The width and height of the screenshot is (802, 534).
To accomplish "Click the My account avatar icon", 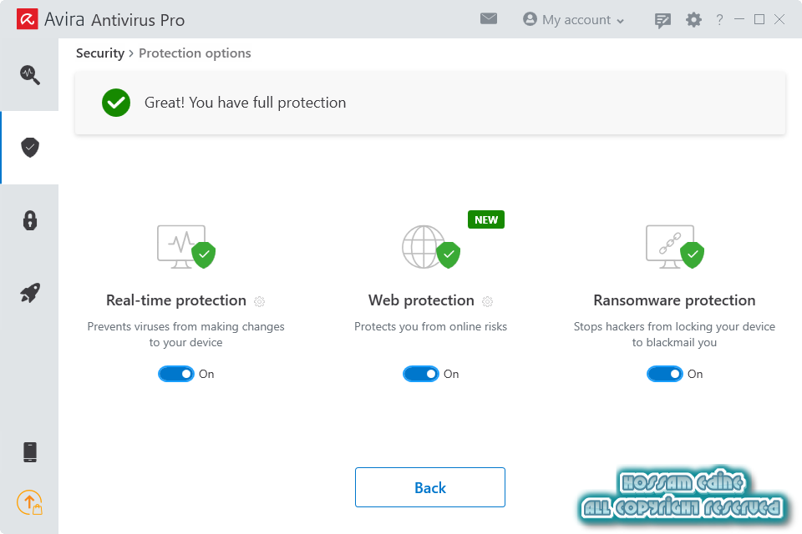I will (x=530, y=19).
